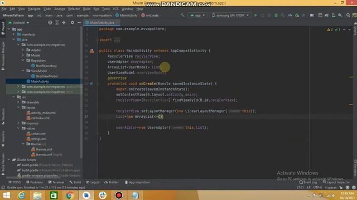Toggle the Project tool window stripe button
The height and width of the screenshot is (200, 357).
[x=3, y=28]
